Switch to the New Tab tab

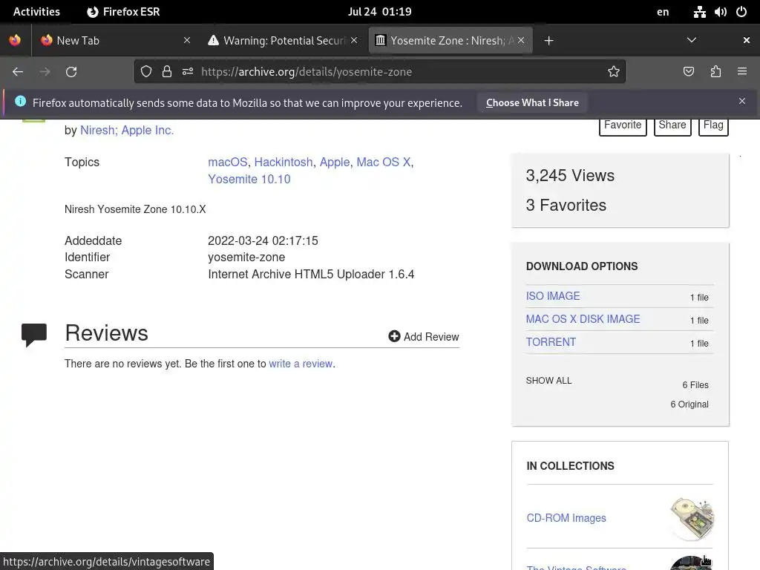pos(115,40)
